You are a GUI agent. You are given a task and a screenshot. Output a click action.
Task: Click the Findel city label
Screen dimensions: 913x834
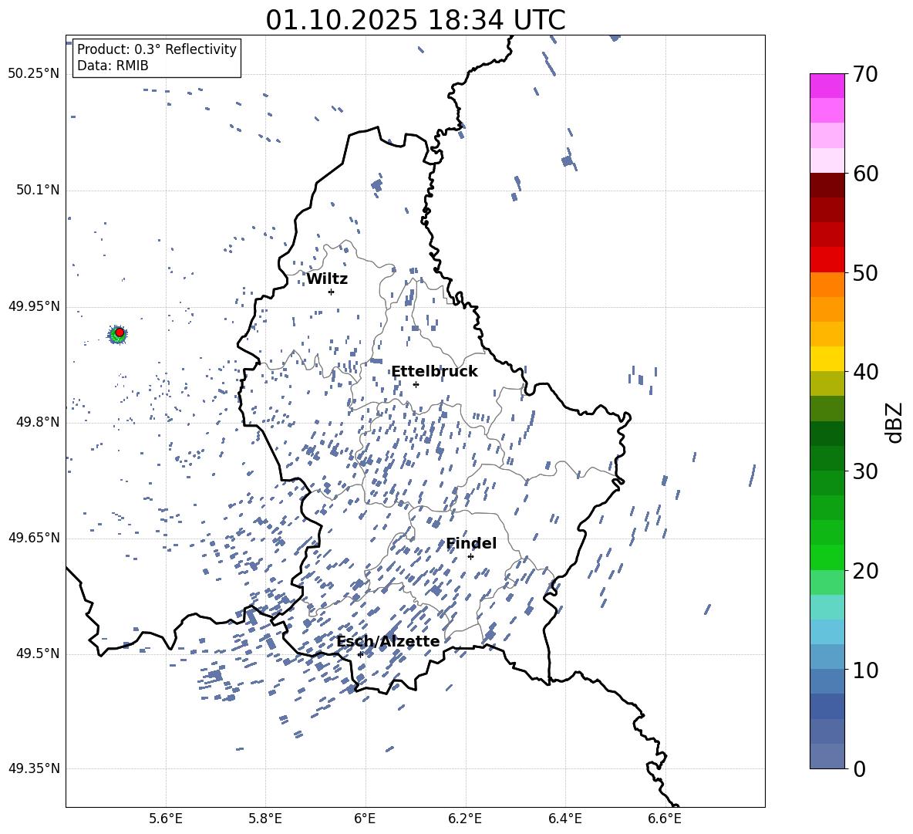470,544
